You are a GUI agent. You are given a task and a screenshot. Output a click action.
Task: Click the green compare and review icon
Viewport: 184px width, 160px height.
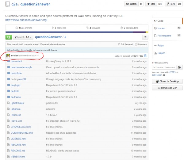9,37
